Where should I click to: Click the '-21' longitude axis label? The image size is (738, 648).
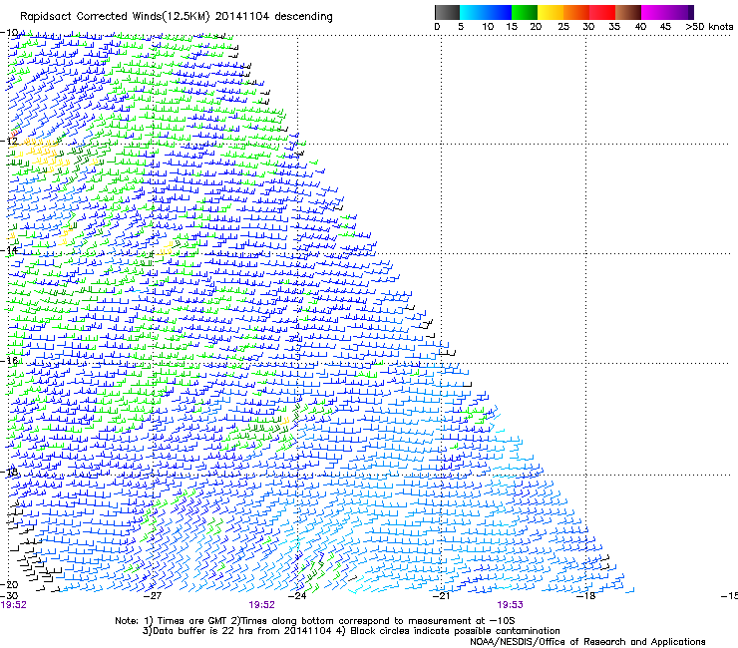tap(442, 596)
